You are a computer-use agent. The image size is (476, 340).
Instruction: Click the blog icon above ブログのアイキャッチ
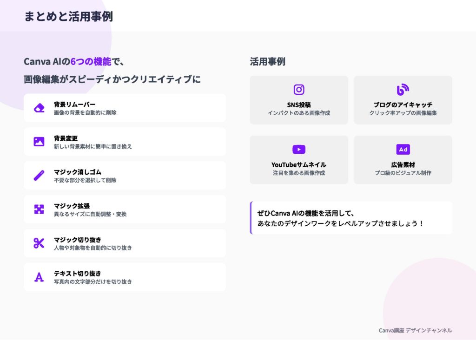(x=403, y=90)
